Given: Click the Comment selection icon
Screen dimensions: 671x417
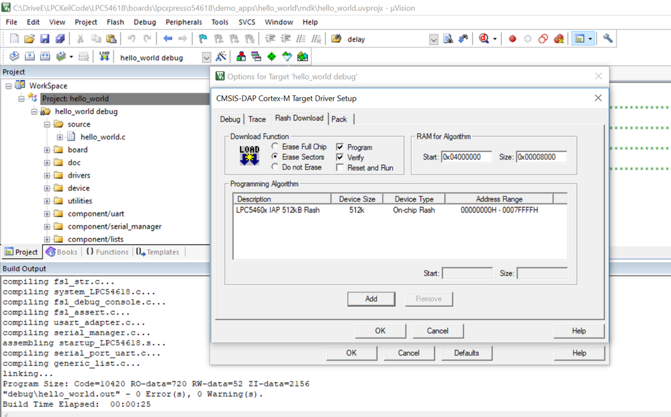Looking at the screenshot, I should [x=301, y=39].
